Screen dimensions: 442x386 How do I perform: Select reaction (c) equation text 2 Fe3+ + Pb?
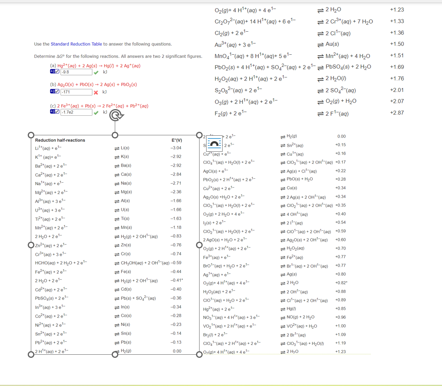pyautogui.click(x=103, y=106)
